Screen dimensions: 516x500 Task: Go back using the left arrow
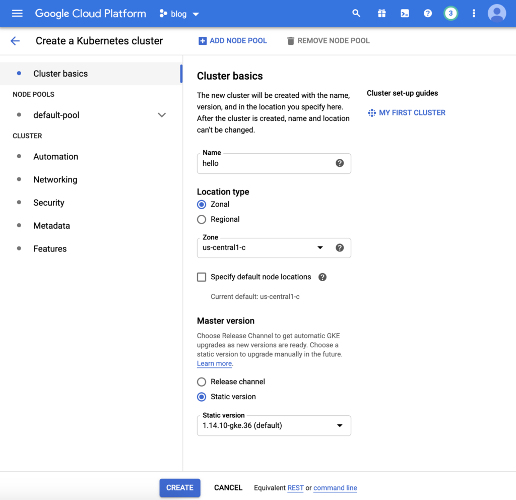[15, 41]
